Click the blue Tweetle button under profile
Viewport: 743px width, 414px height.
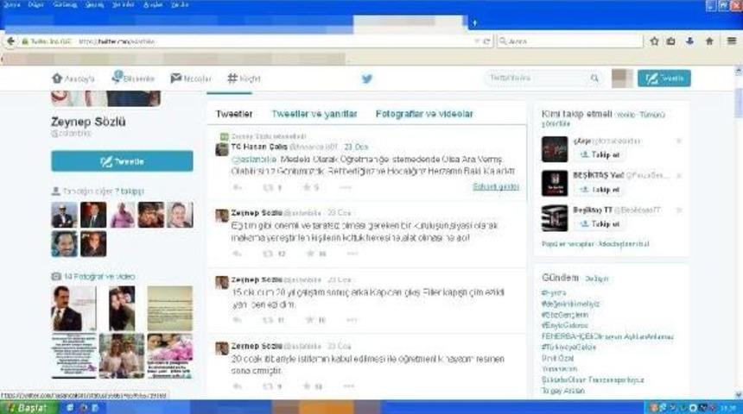122,161
